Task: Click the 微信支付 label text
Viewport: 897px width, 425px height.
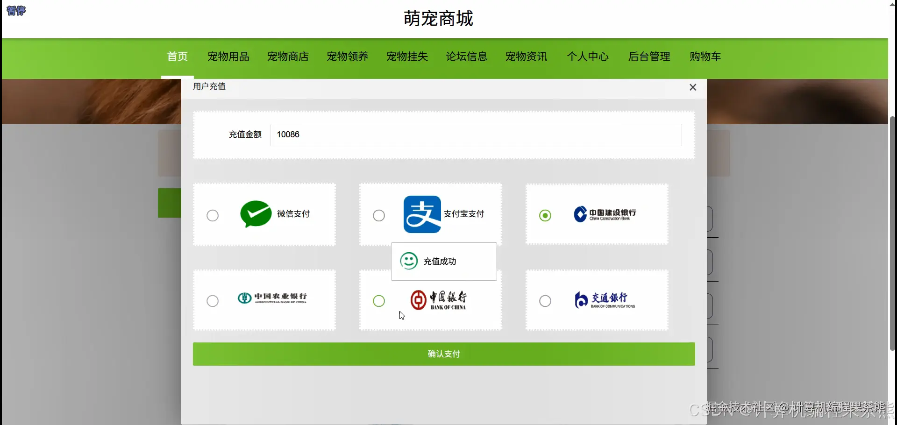Action: click(x=293, y=214)
